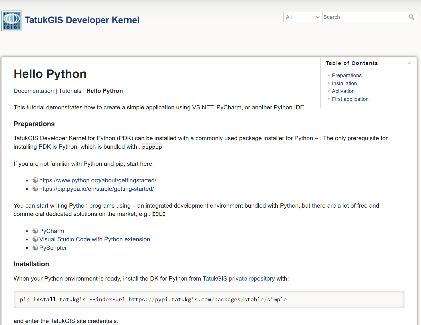Viewport: 421px width, 325px height.
Task: Click globe icon beside pip.pypa.io link
Action: [x=35, y=189]
